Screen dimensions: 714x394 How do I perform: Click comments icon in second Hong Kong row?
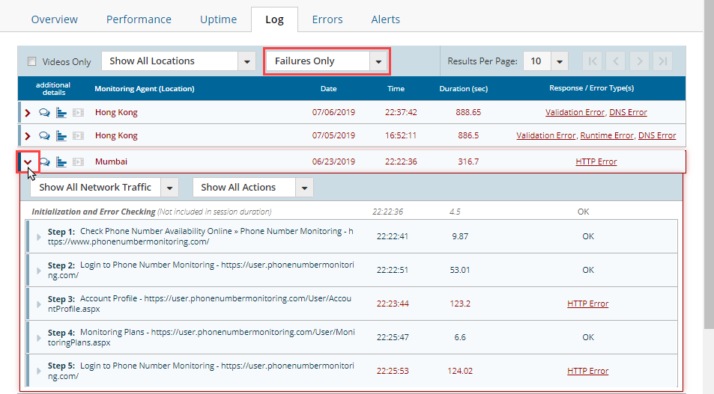44,136
